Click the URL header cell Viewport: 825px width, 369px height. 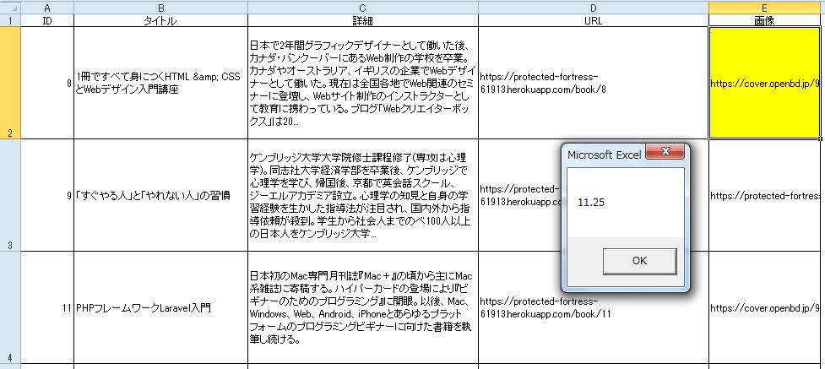pos(594,20)
